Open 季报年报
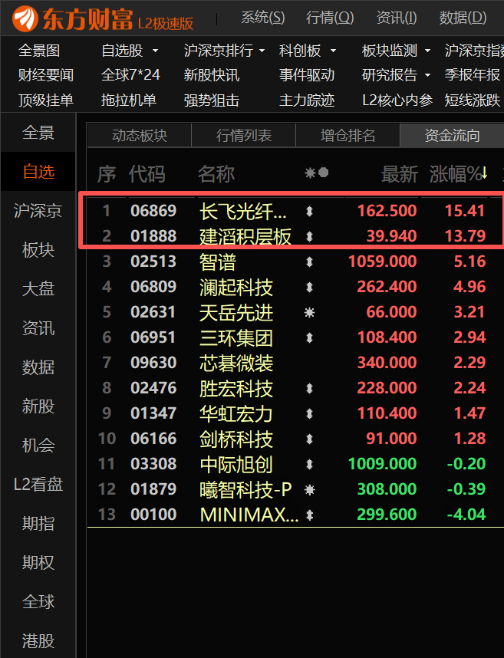The width and height of the screenshot is (504, 658). click(x=473, y=75)
